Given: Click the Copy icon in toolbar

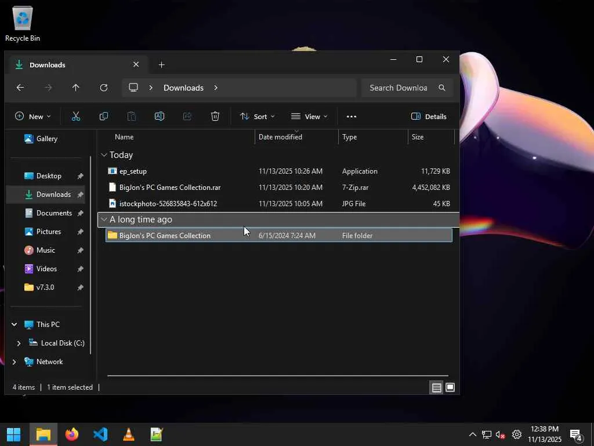Looking at the screenshot, I should pos(103,116).
